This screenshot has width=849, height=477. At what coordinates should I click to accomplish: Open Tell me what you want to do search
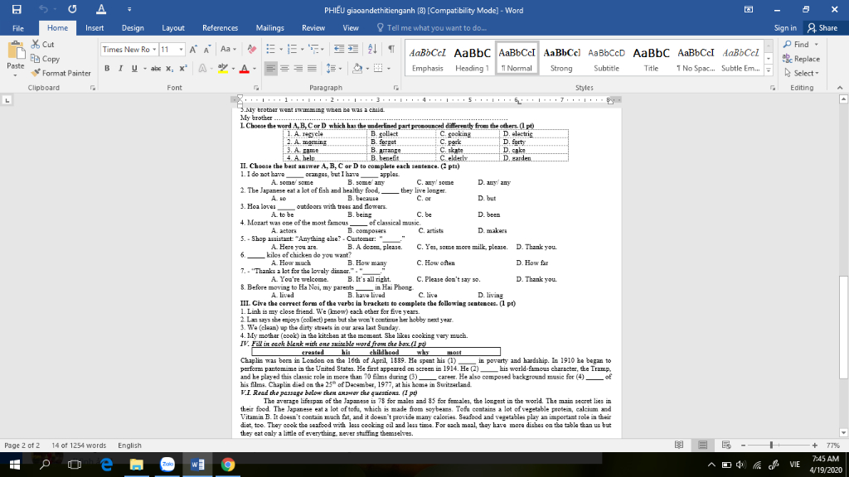click(431, 28)
